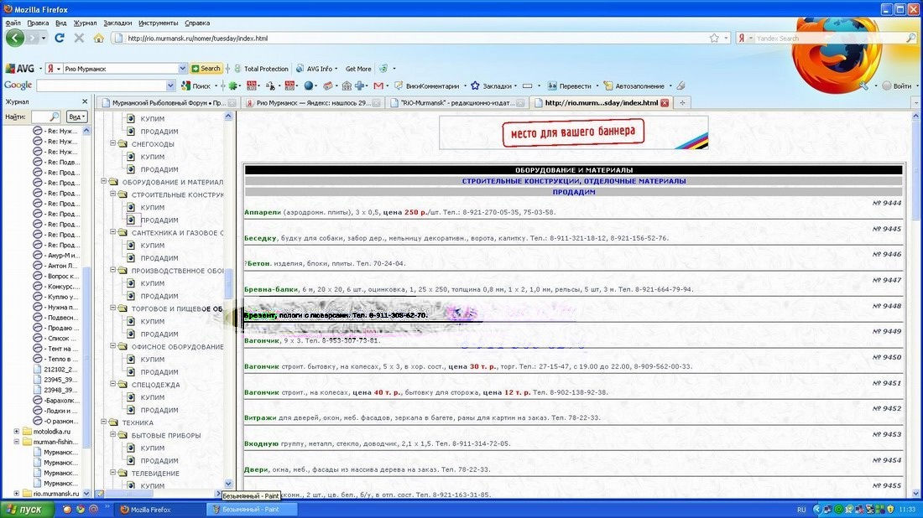This screenshot has height=518, width=923.
Task: Collapse the СНЕГОХОДЫ tree folder
Action: pos(112,144)
